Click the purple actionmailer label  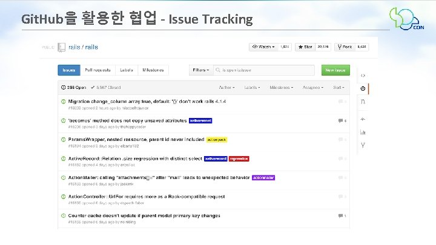click(263, 177)
